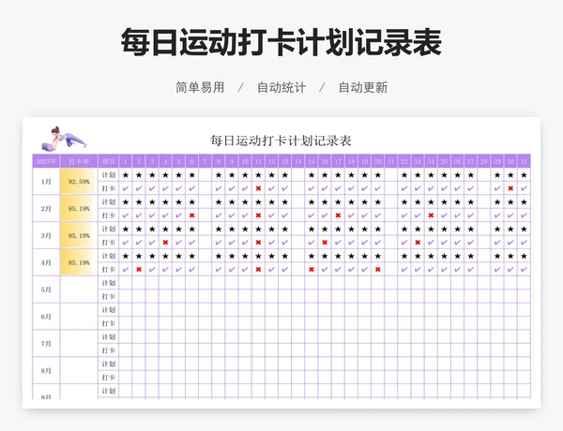Image resolution: width=563 pixels, height=431 pixels.
Task: Select the red cross for March day 4
Action: pyautogui.click(x=165, y=243)
